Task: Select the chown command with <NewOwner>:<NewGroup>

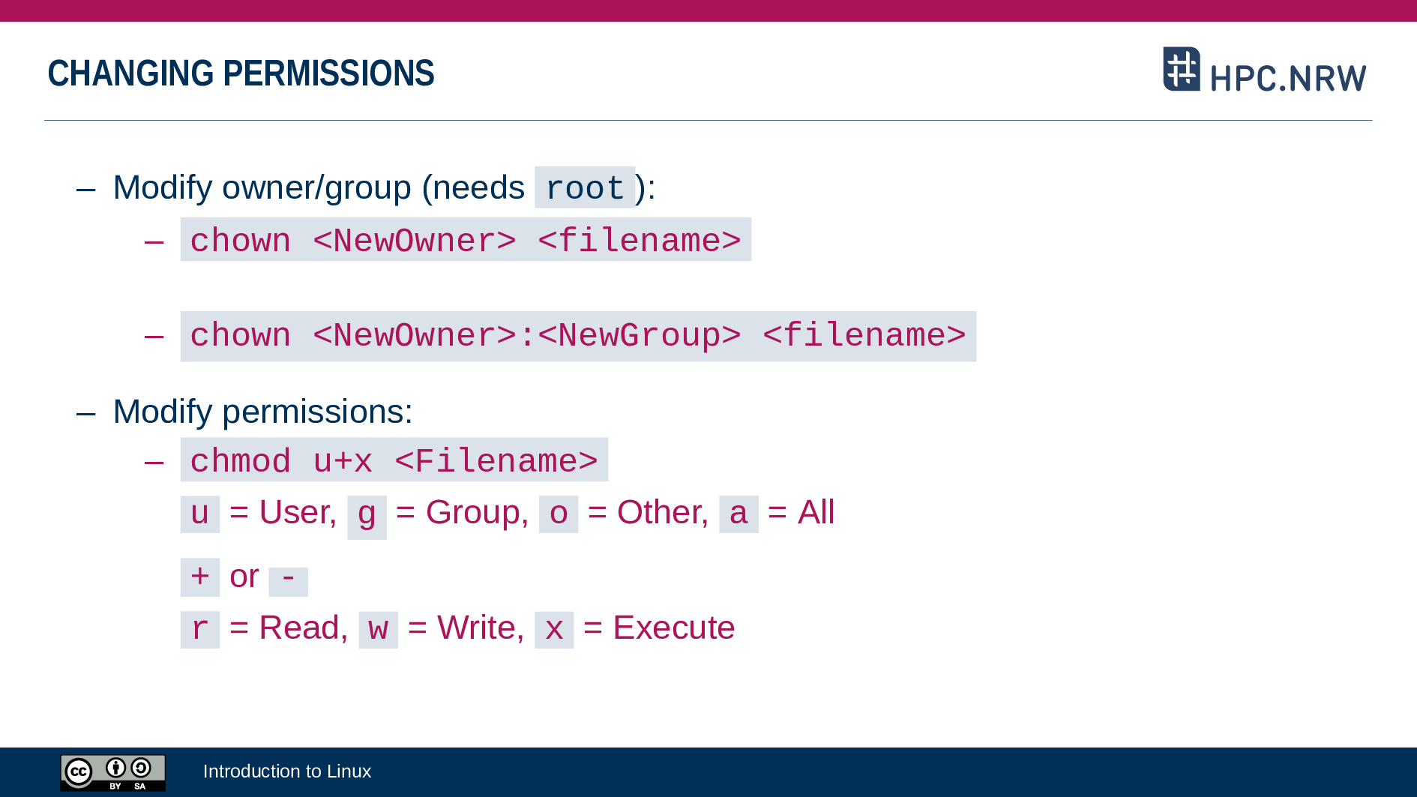Action: 578,336
